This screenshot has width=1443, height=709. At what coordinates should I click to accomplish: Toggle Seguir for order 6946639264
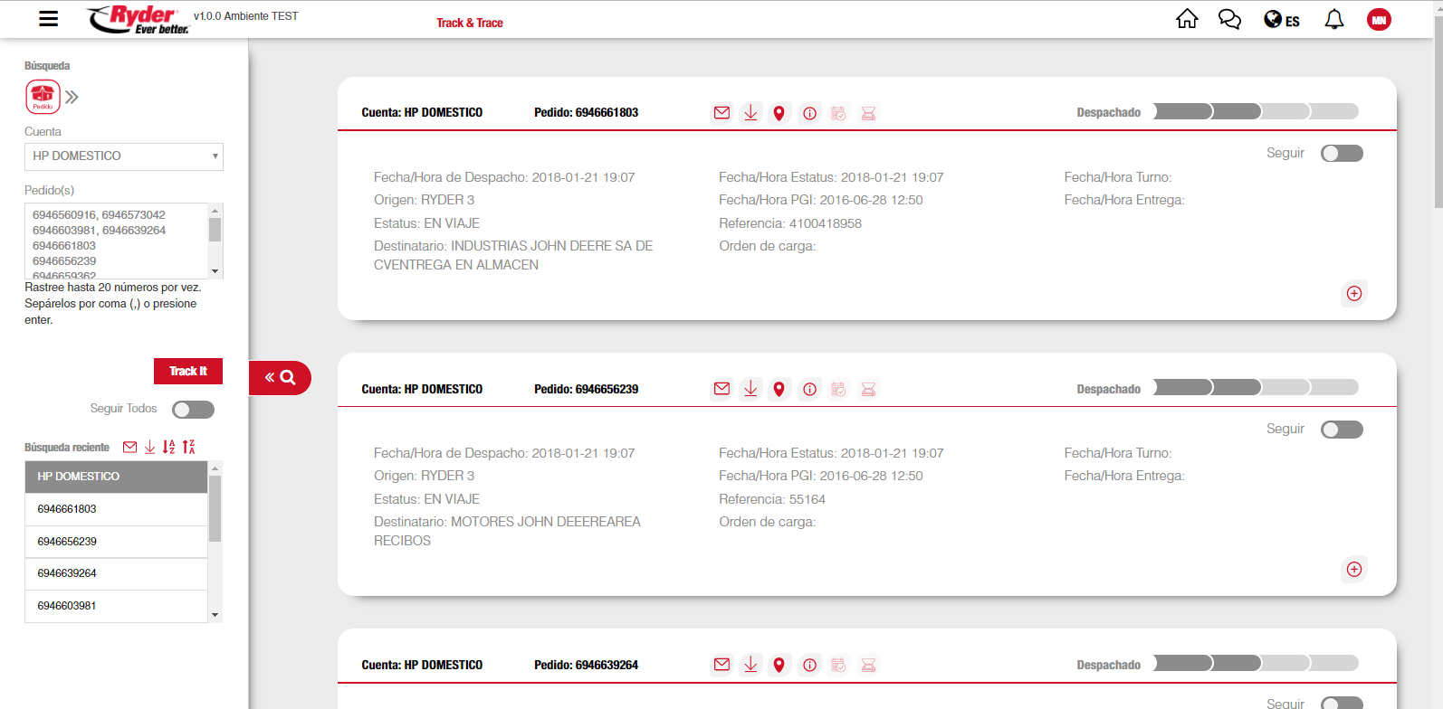(x=1342, y=704)
